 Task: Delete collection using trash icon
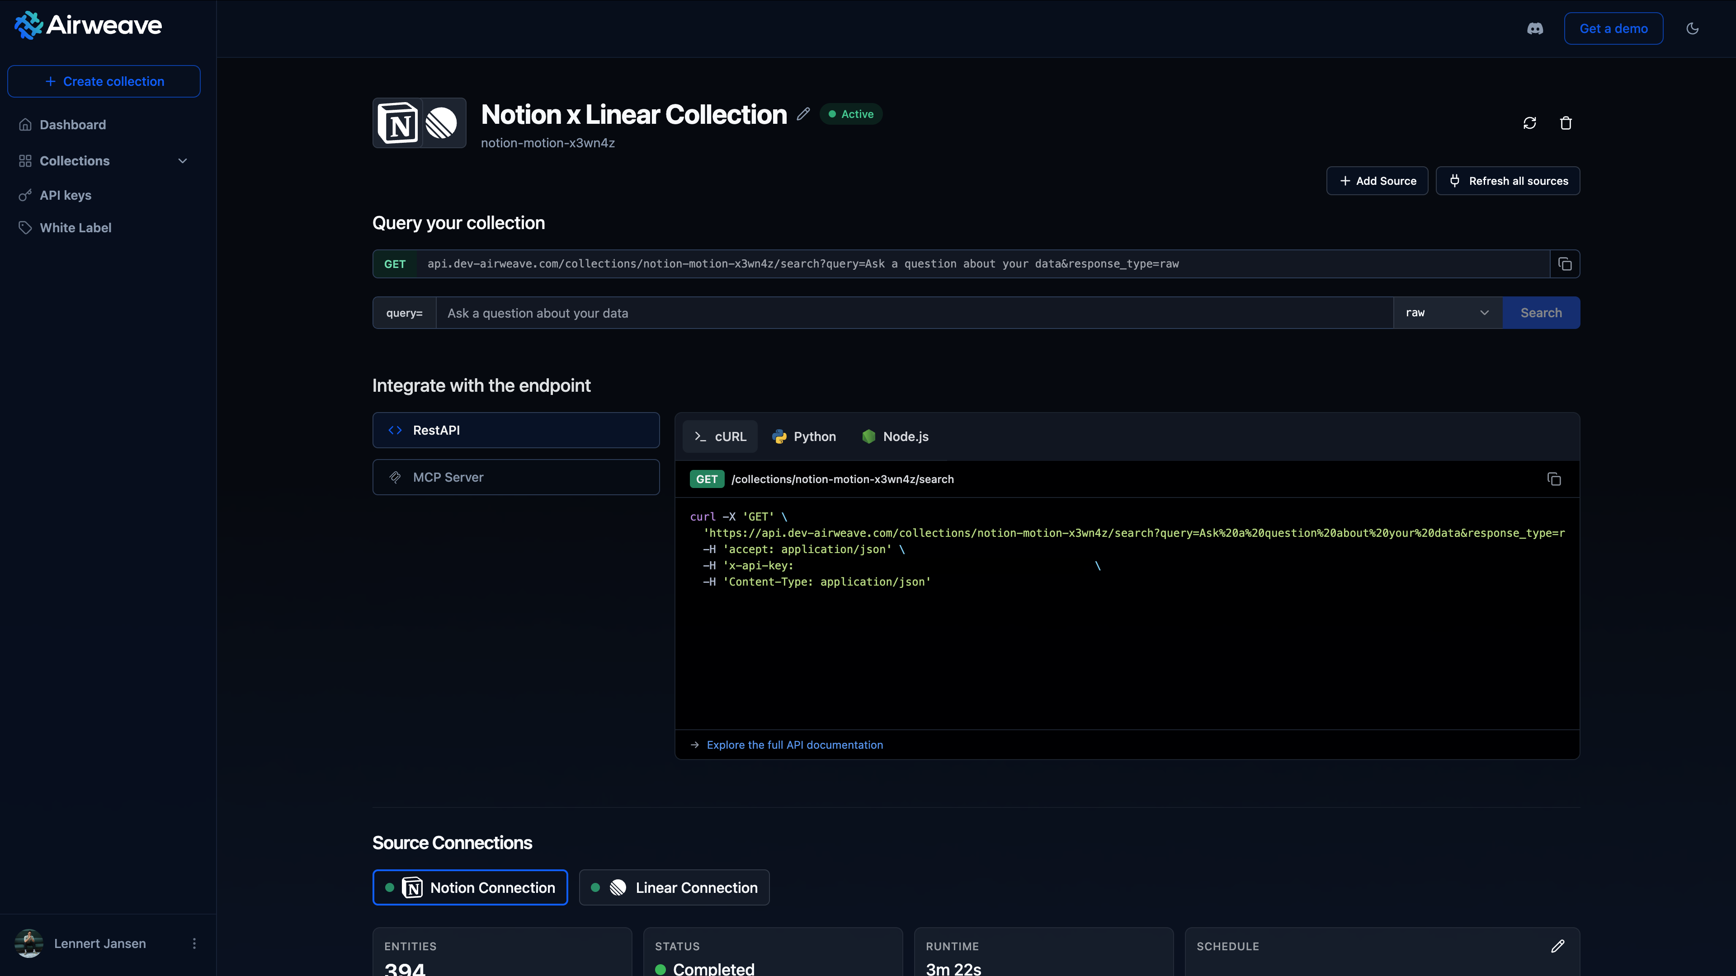pyautogui.click(x=1566, y=122)
